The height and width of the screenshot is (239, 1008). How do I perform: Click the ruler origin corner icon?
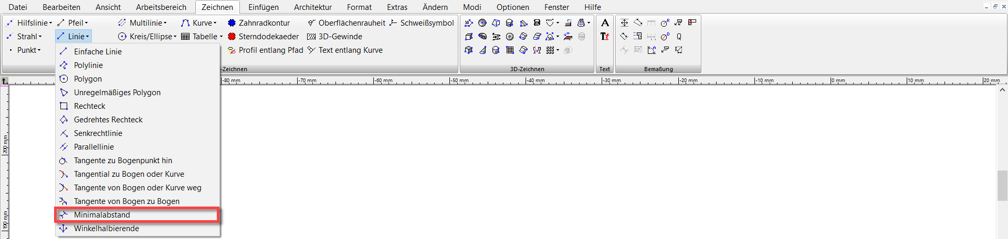4,81
